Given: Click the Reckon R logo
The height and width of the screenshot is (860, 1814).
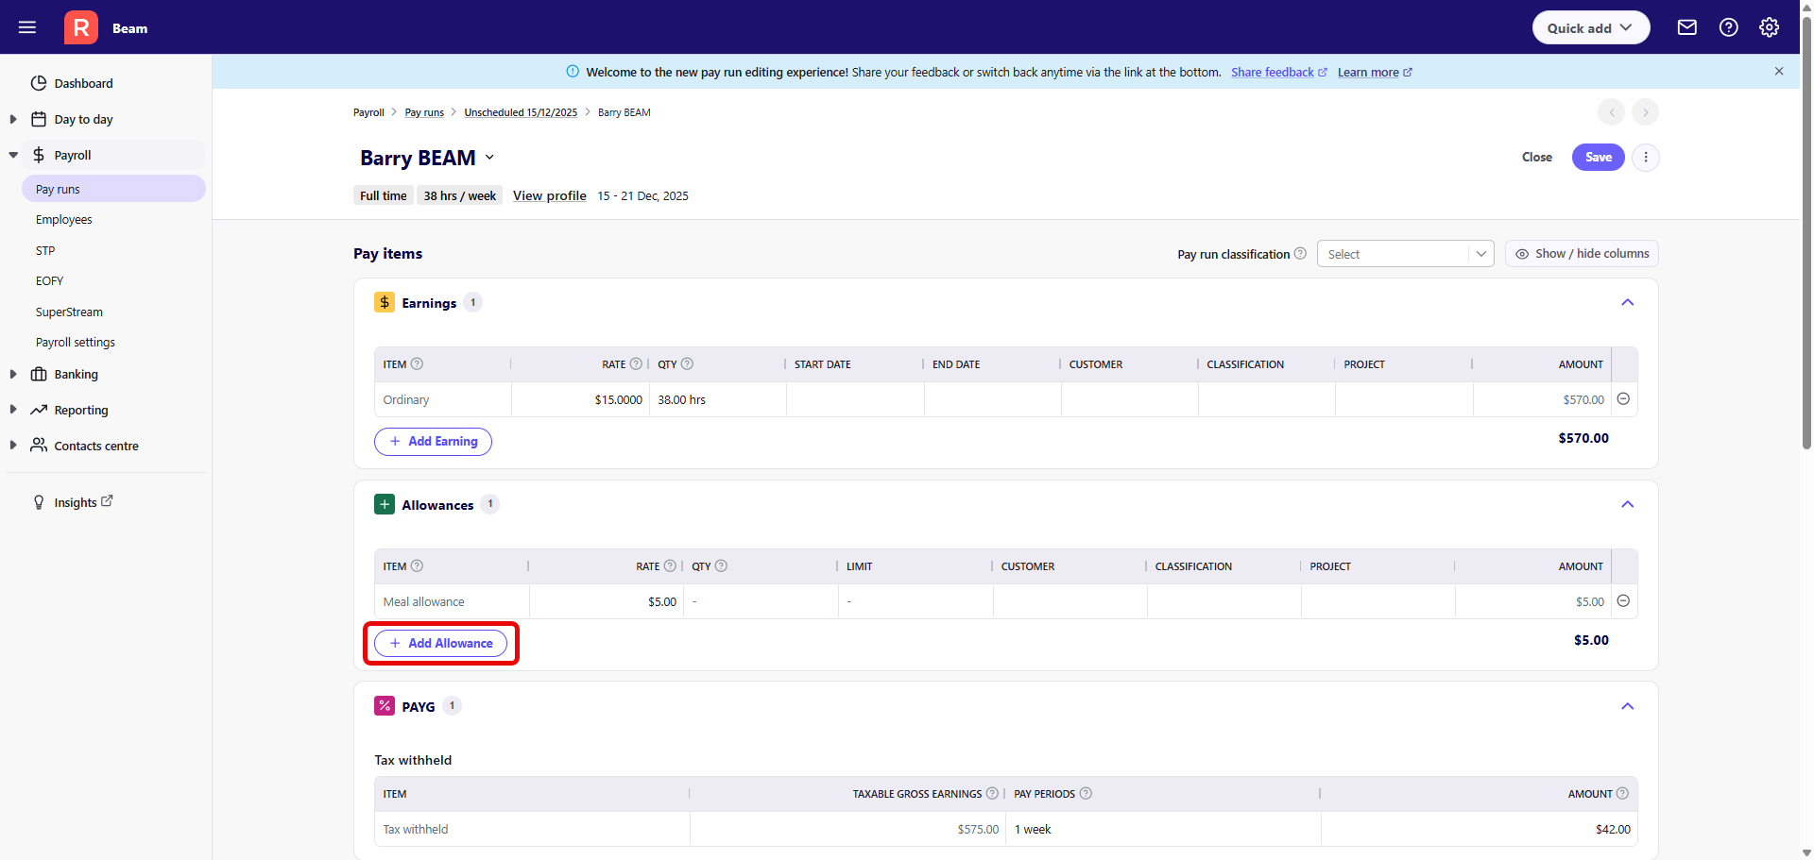Looking at the screenshot, I should tap(81, 27).
